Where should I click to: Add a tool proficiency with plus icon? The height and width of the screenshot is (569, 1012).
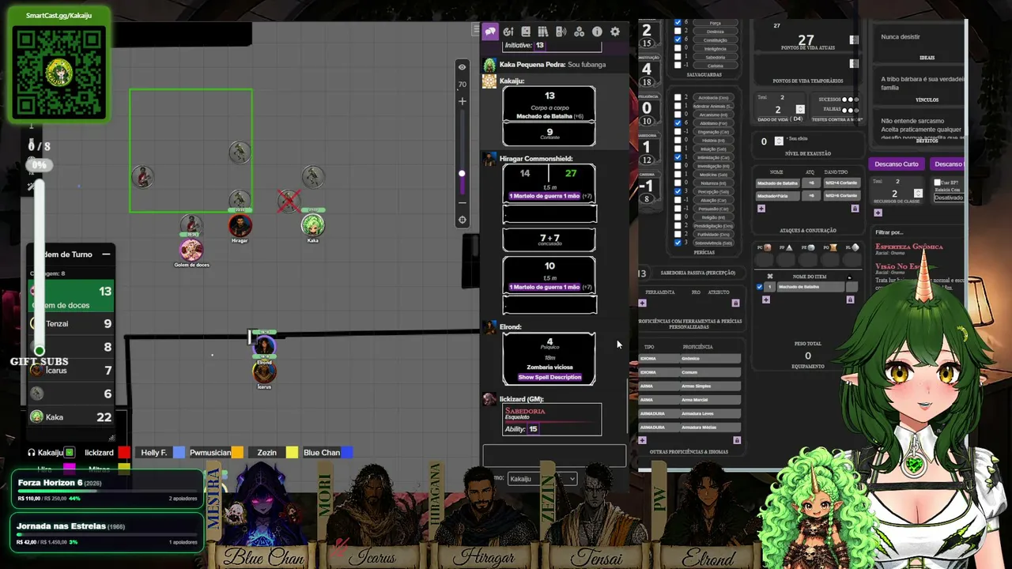tap(642, 303)
